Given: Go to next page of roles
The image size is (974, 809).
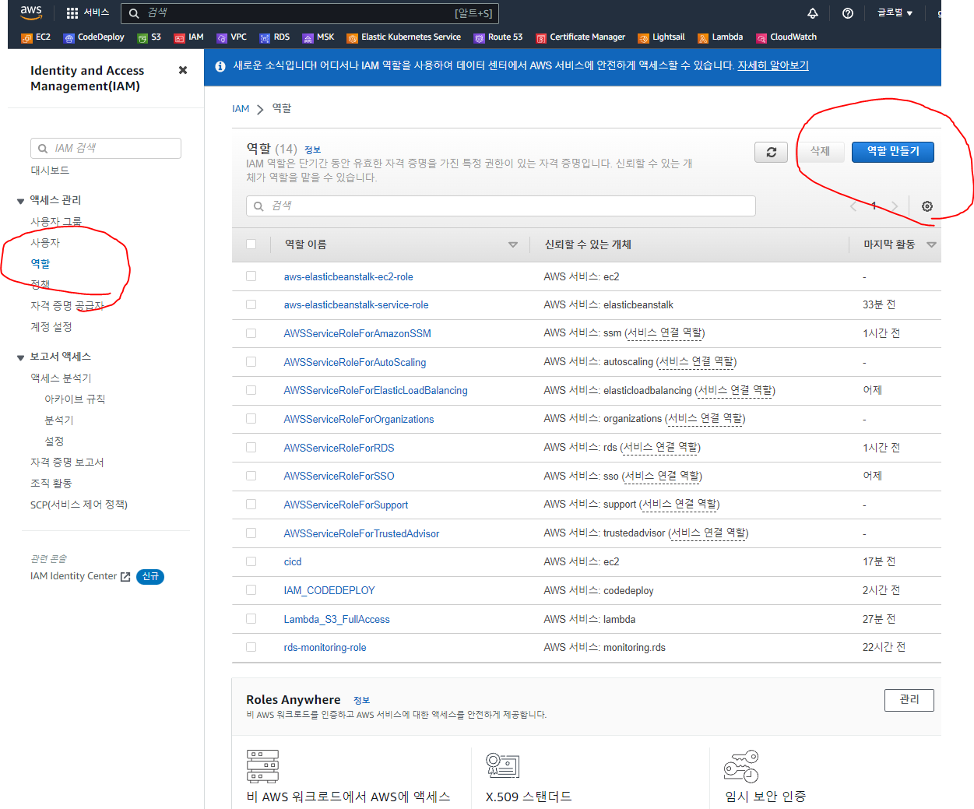Looking at the screenshot, I should pyautogui.click(x=895, y=206).
